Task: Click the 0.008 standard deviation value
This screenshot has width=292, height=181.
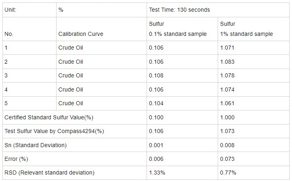Action: (x=227, y=145)
